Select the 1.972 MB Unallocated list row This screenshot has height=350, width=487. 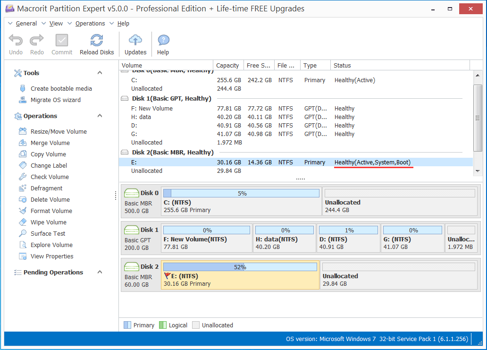(296, 142)
